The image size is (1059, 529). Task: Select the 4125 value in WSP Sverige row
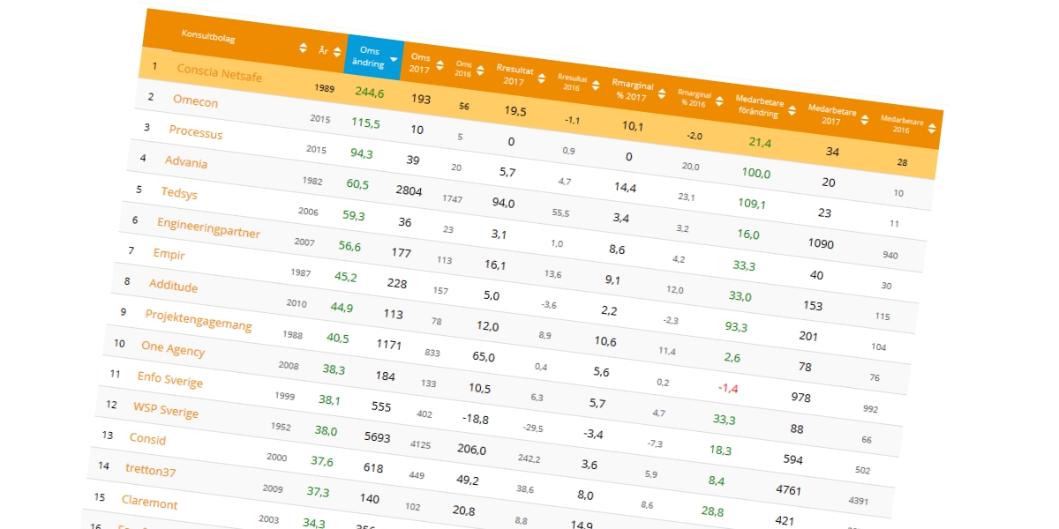[x=421, y=445]
